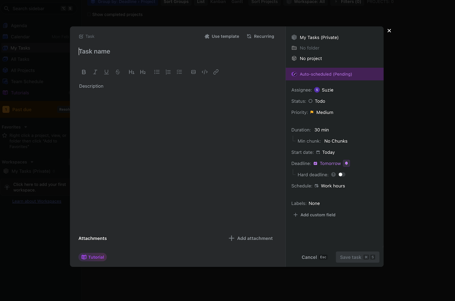
Task: Click the hard deadline help icon
Action: click(333, 175)
